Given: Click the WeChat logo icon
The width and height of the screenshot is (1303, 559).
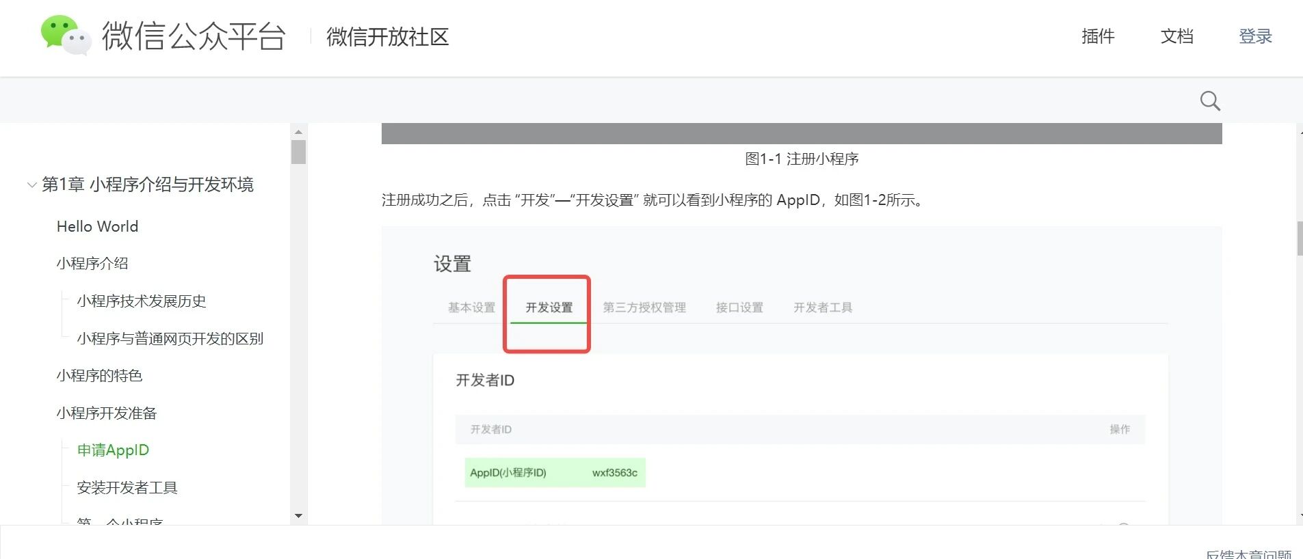Looking at the screenshot, I should pos(66,35).
